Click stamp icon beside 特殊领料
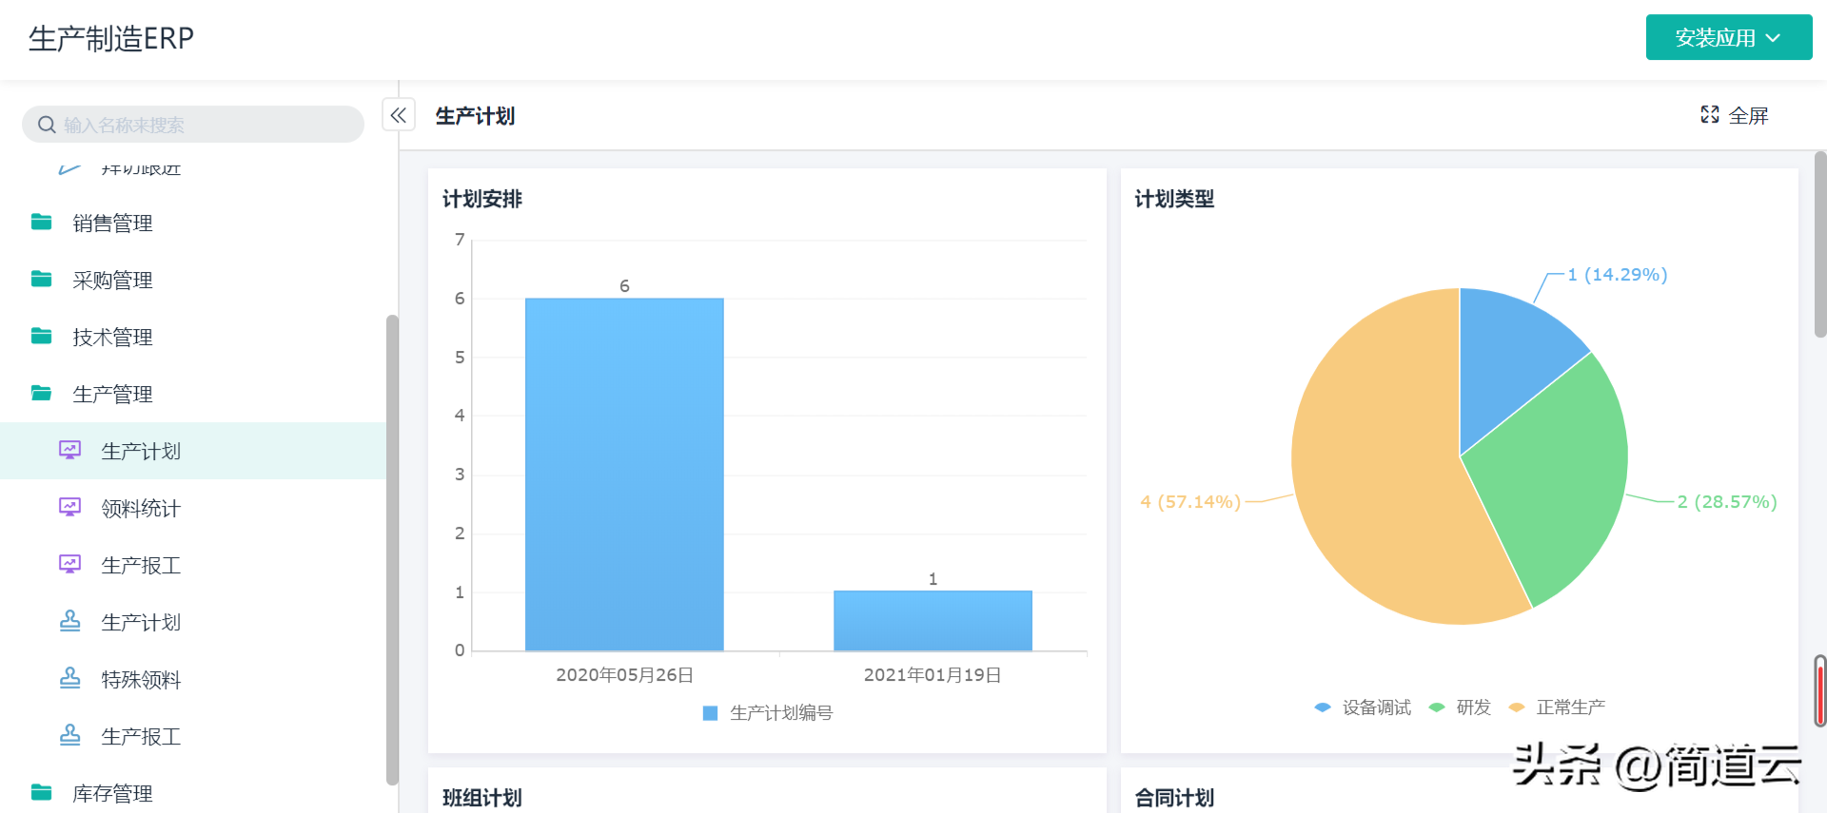Viewport: 1827px width, 813px height. tap(69, 679)
